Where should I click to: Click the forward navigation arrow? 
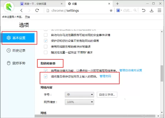29,10
